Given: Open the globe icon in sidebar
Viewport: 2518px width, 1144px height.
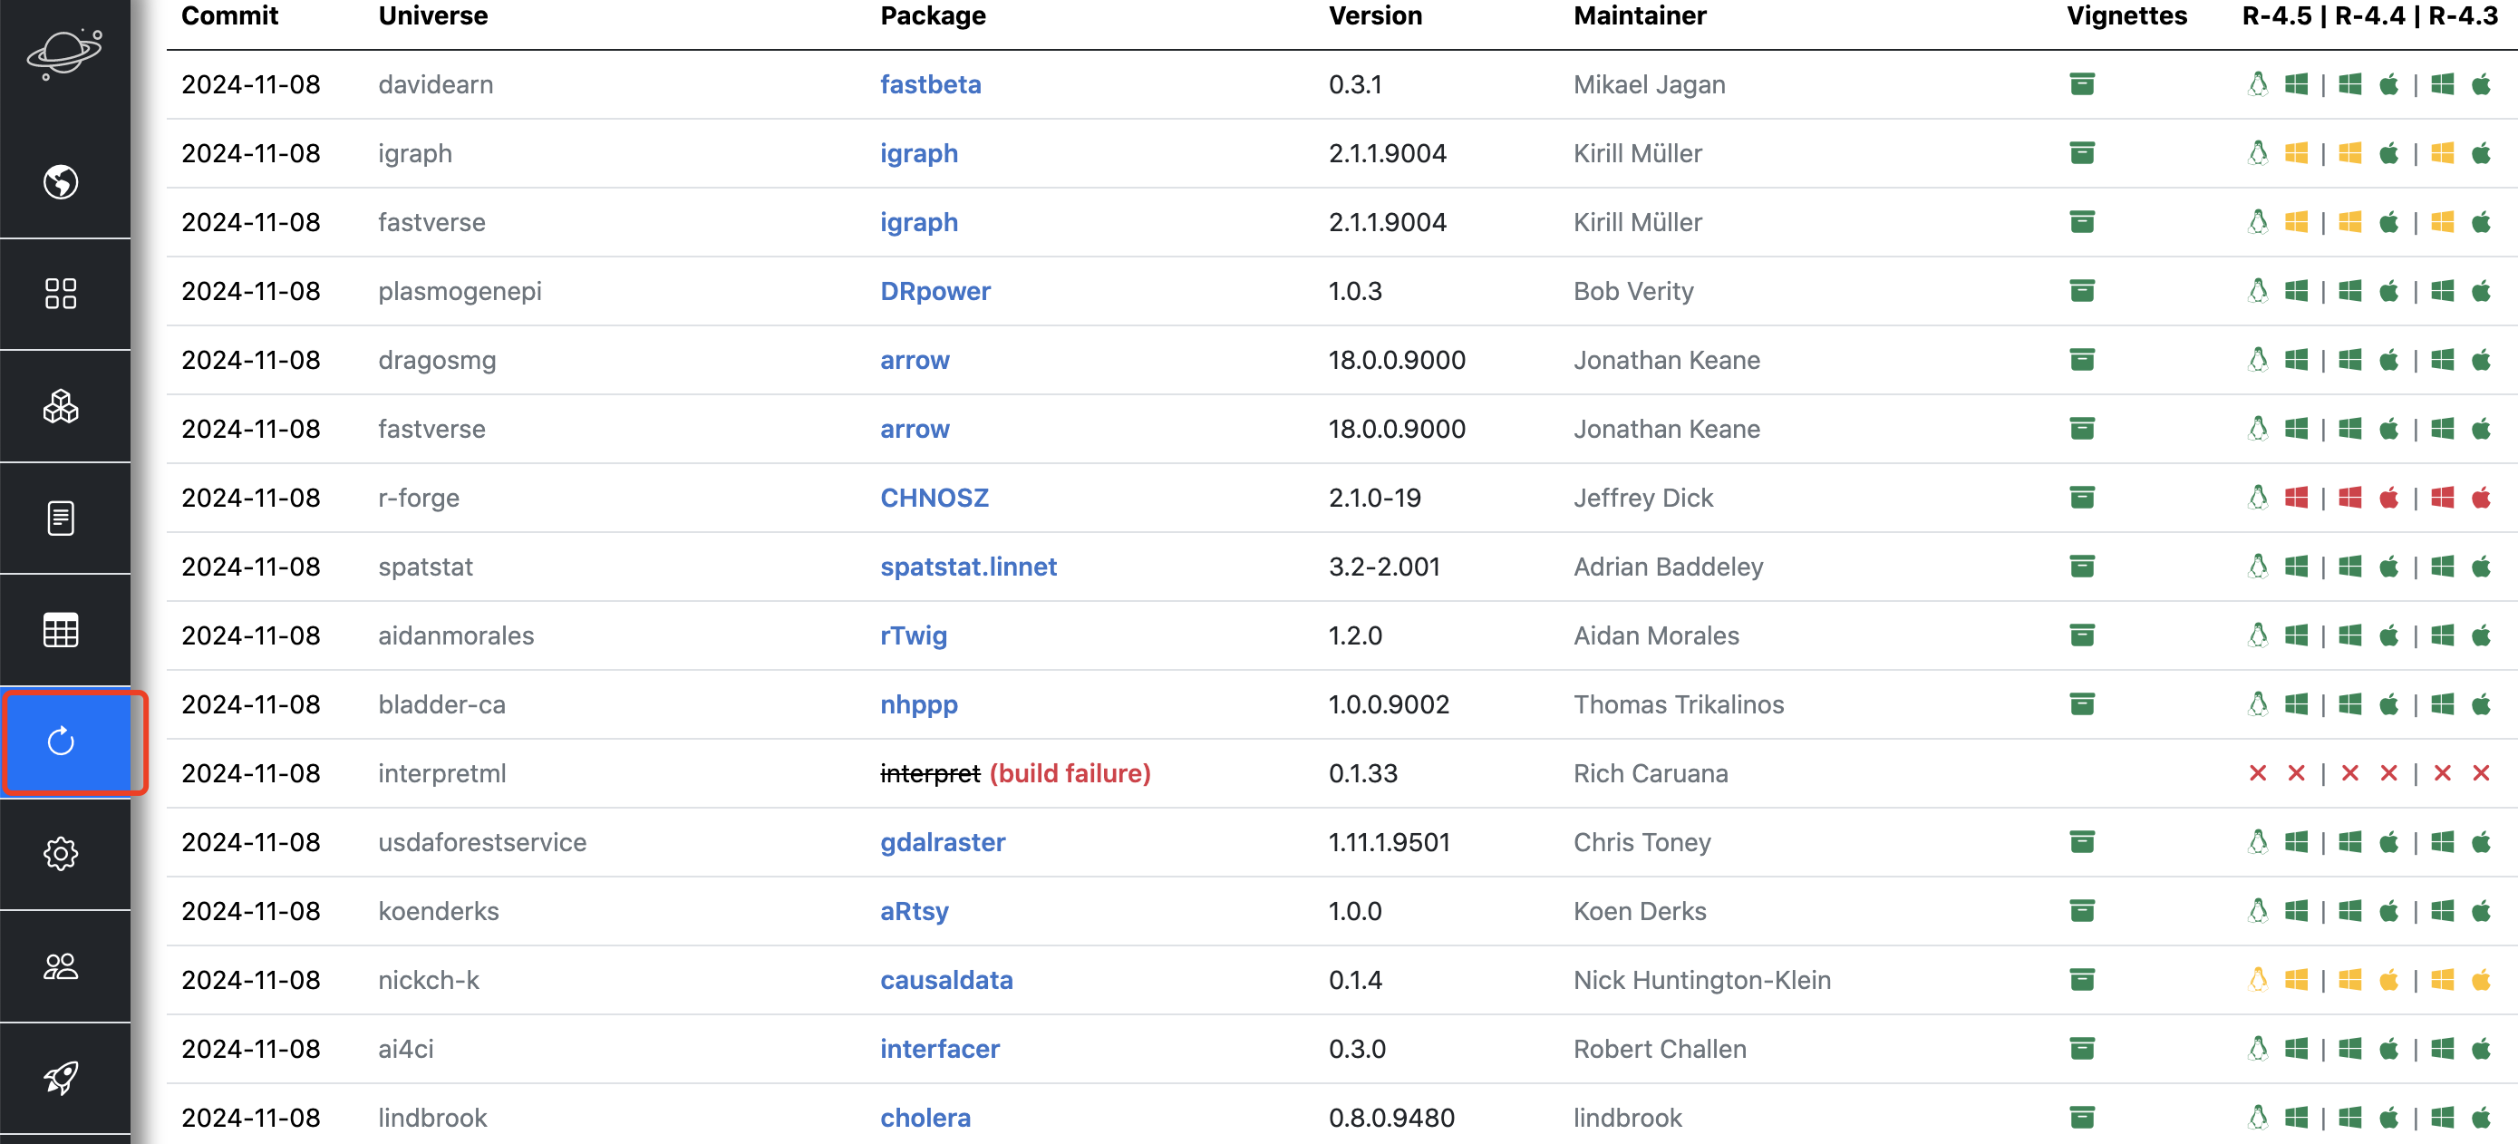Looking at the screenshot, I should point(61,182).
